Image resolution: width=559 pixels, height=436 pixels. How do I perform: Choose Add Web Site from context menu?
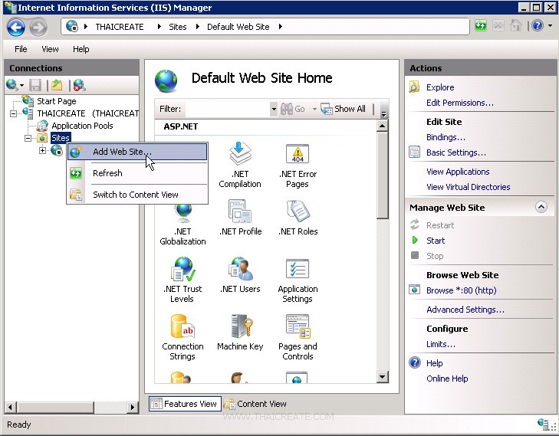point(137,152)
